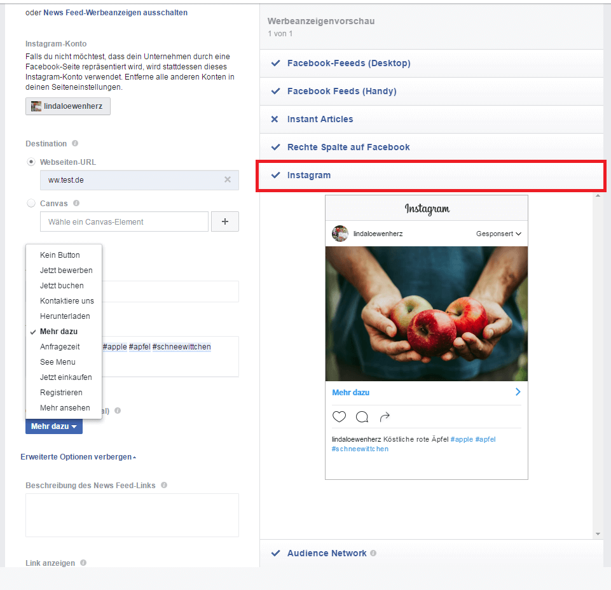Like the Instagram preview post heart icon
This screenshot has height=590, width=611.
[339, 416]
